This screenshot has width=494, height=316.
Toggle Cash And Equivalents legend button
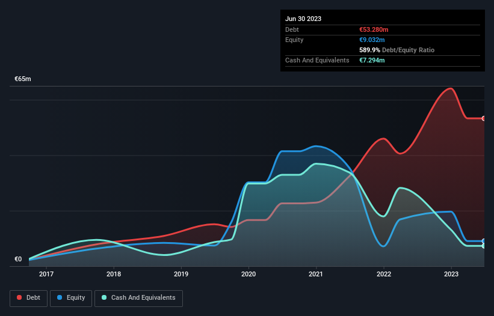138,298
